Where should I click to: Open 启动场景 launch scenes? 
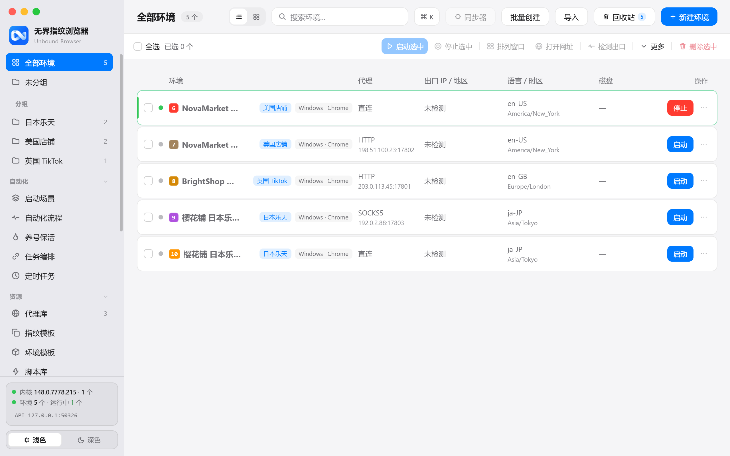click(x=59, y=198)
